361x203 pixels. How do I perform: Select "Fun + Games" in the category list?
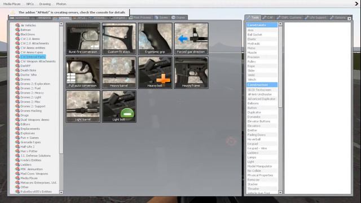pyautogui.click(x=30, y=138)
